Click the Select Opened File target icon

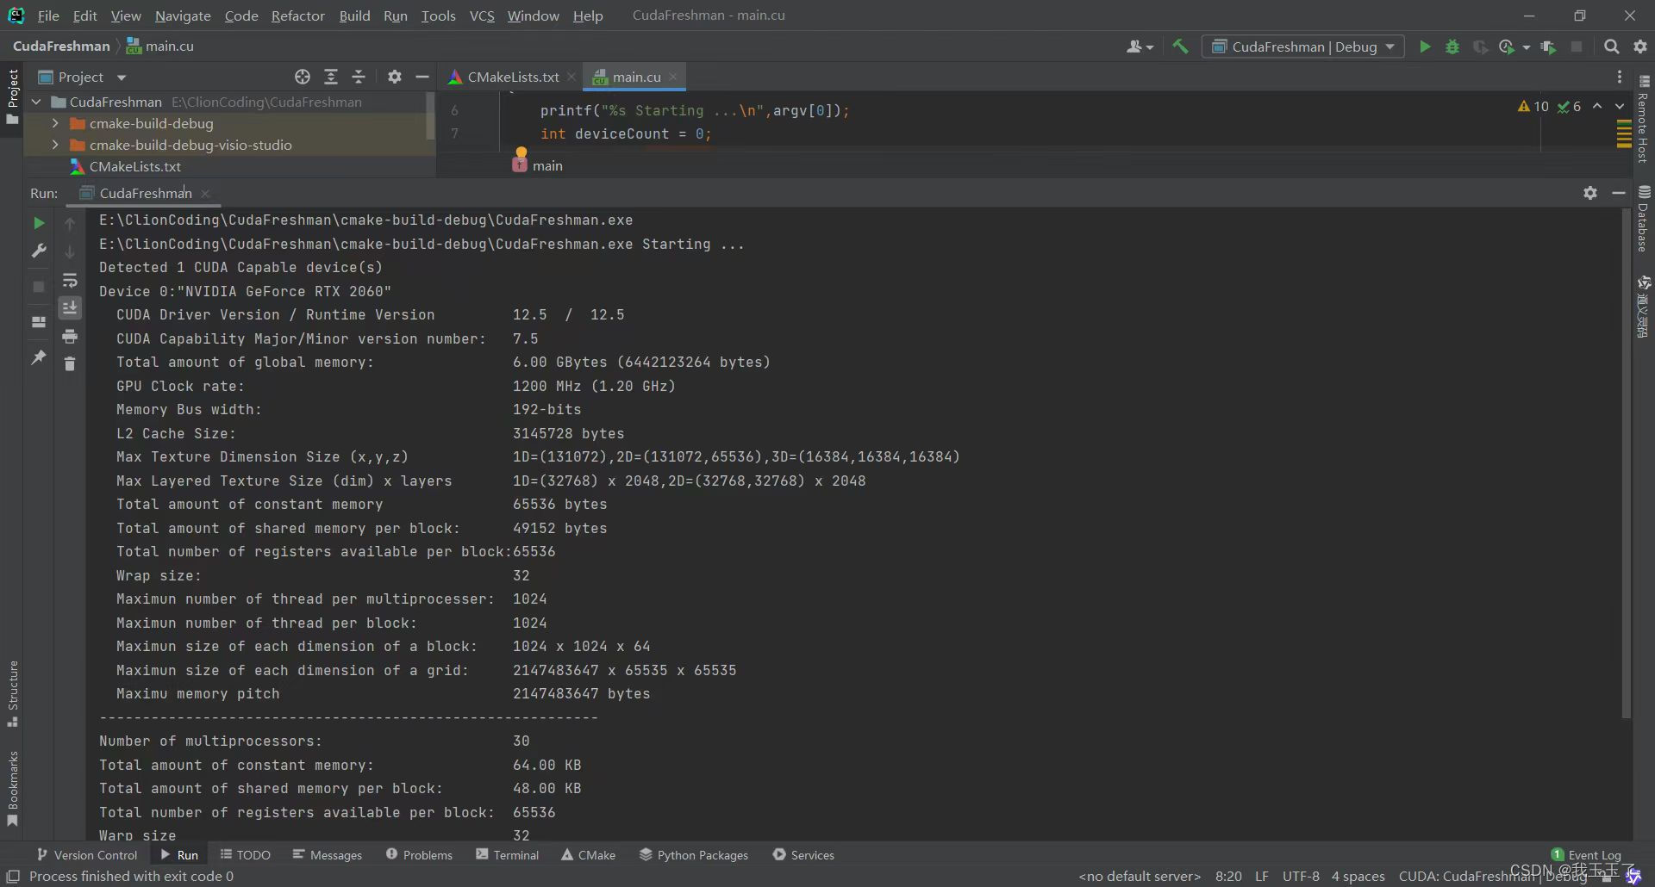(x=303, y=77)
